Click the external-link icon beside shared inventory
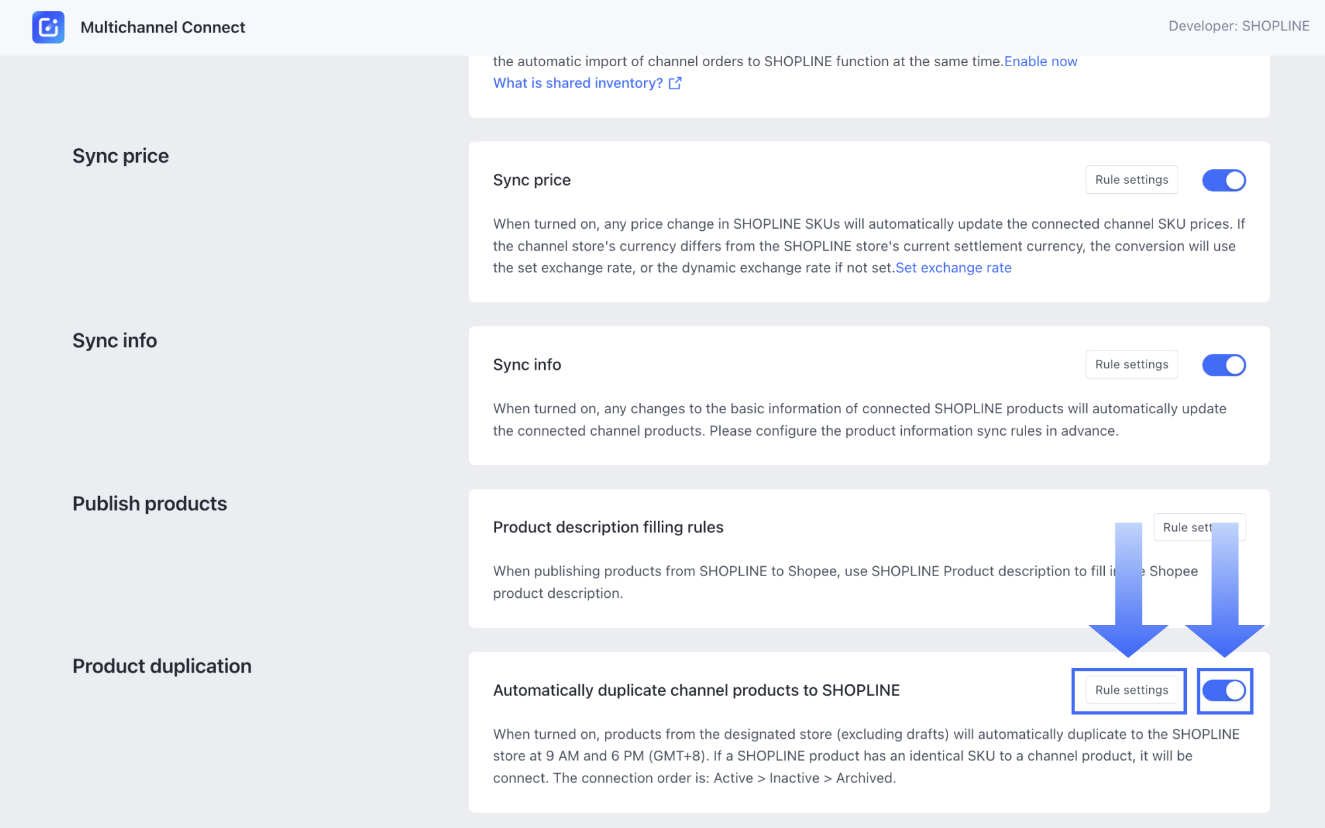 pyautogui.click(x=675, y=83)
